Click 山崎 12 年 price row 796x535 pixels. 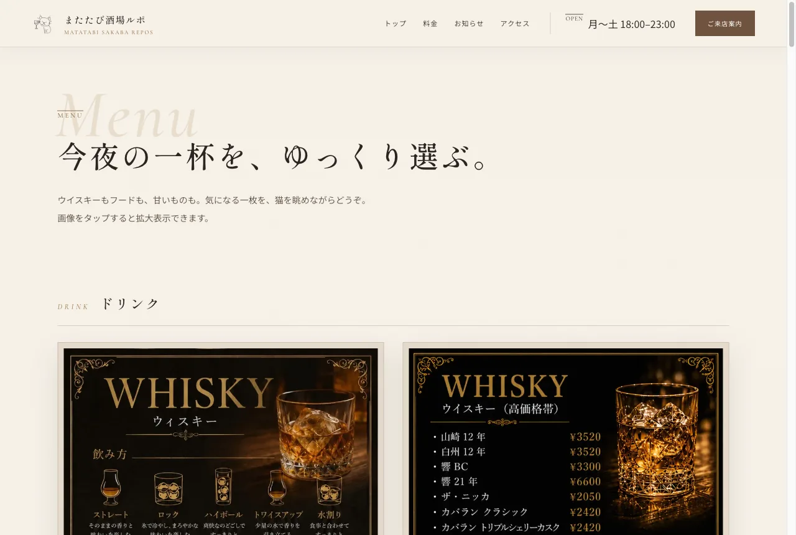tap(516, 437)
